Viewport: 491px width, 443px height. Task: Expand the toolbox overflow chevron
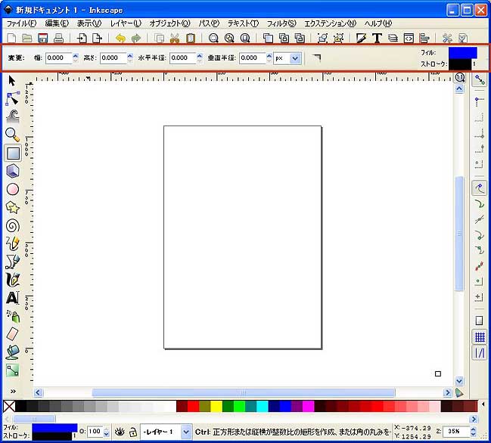12,391
